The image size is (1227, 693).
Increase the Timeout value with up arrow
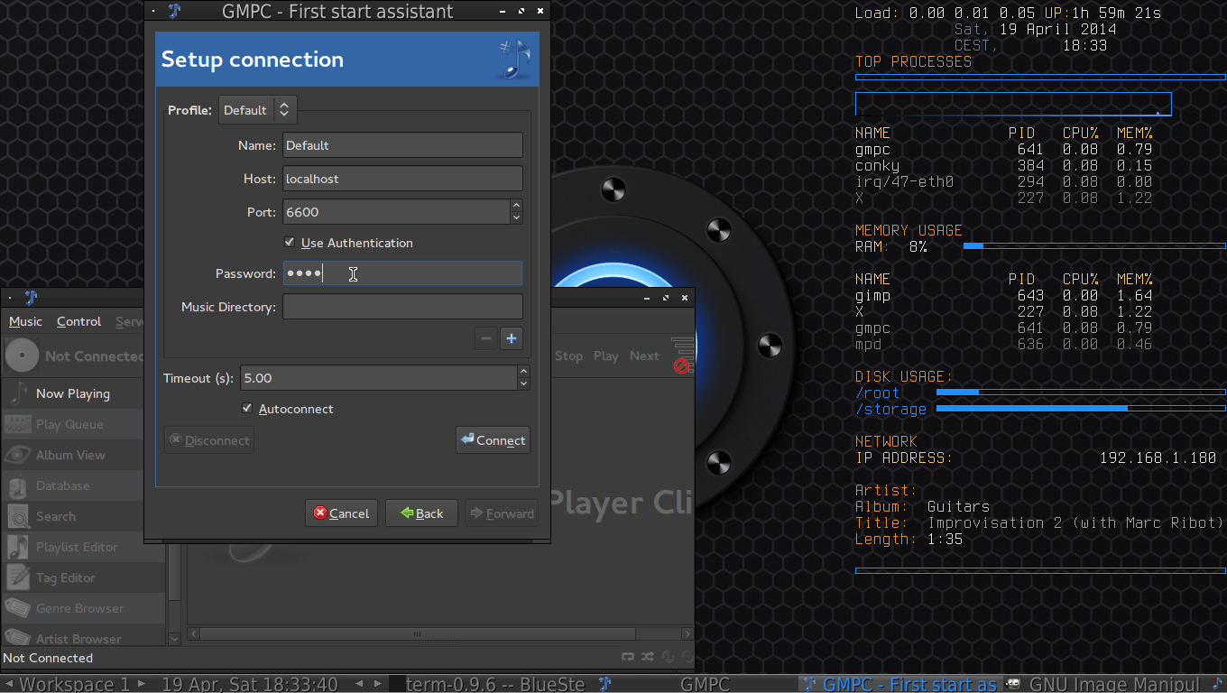point(523,372)
